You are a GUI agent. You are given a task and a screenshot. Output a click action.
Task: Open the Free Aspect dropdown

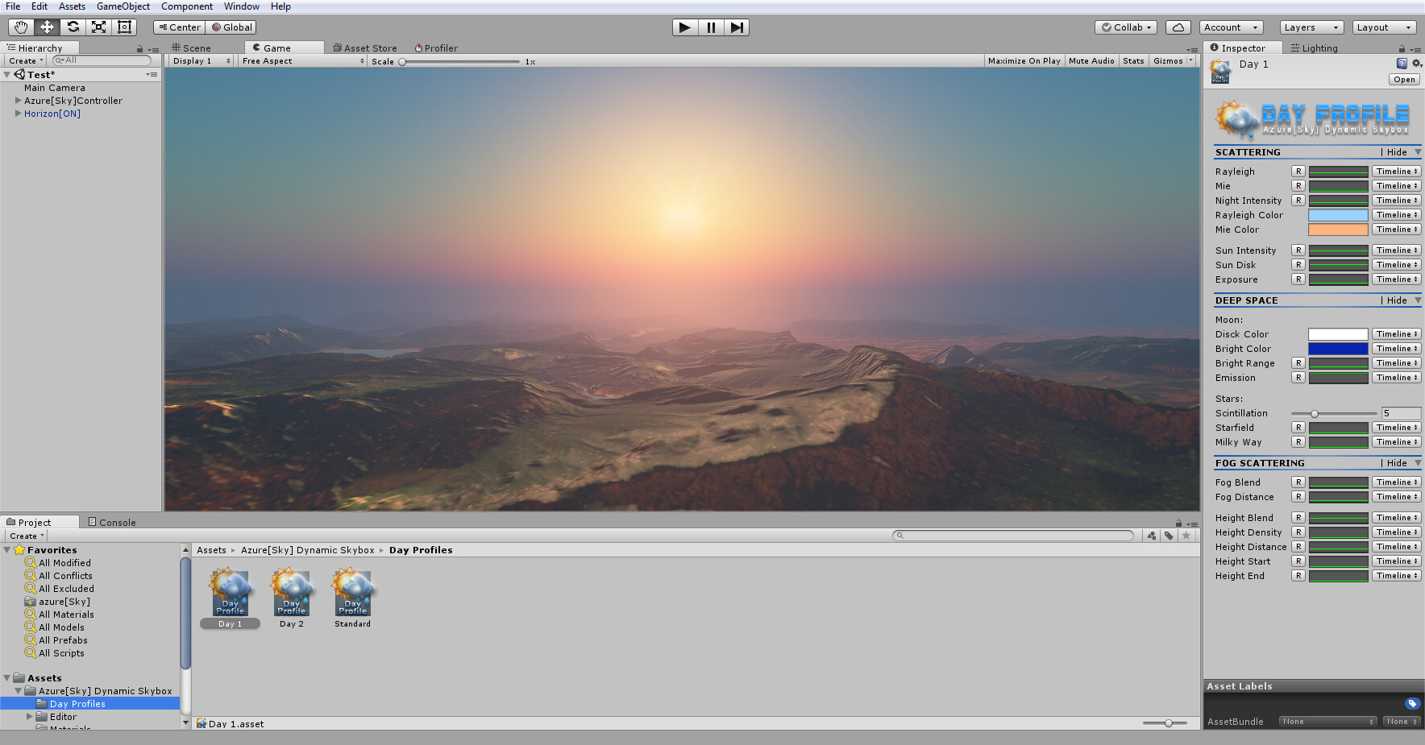pyautogui.click(x=302, y=60)
